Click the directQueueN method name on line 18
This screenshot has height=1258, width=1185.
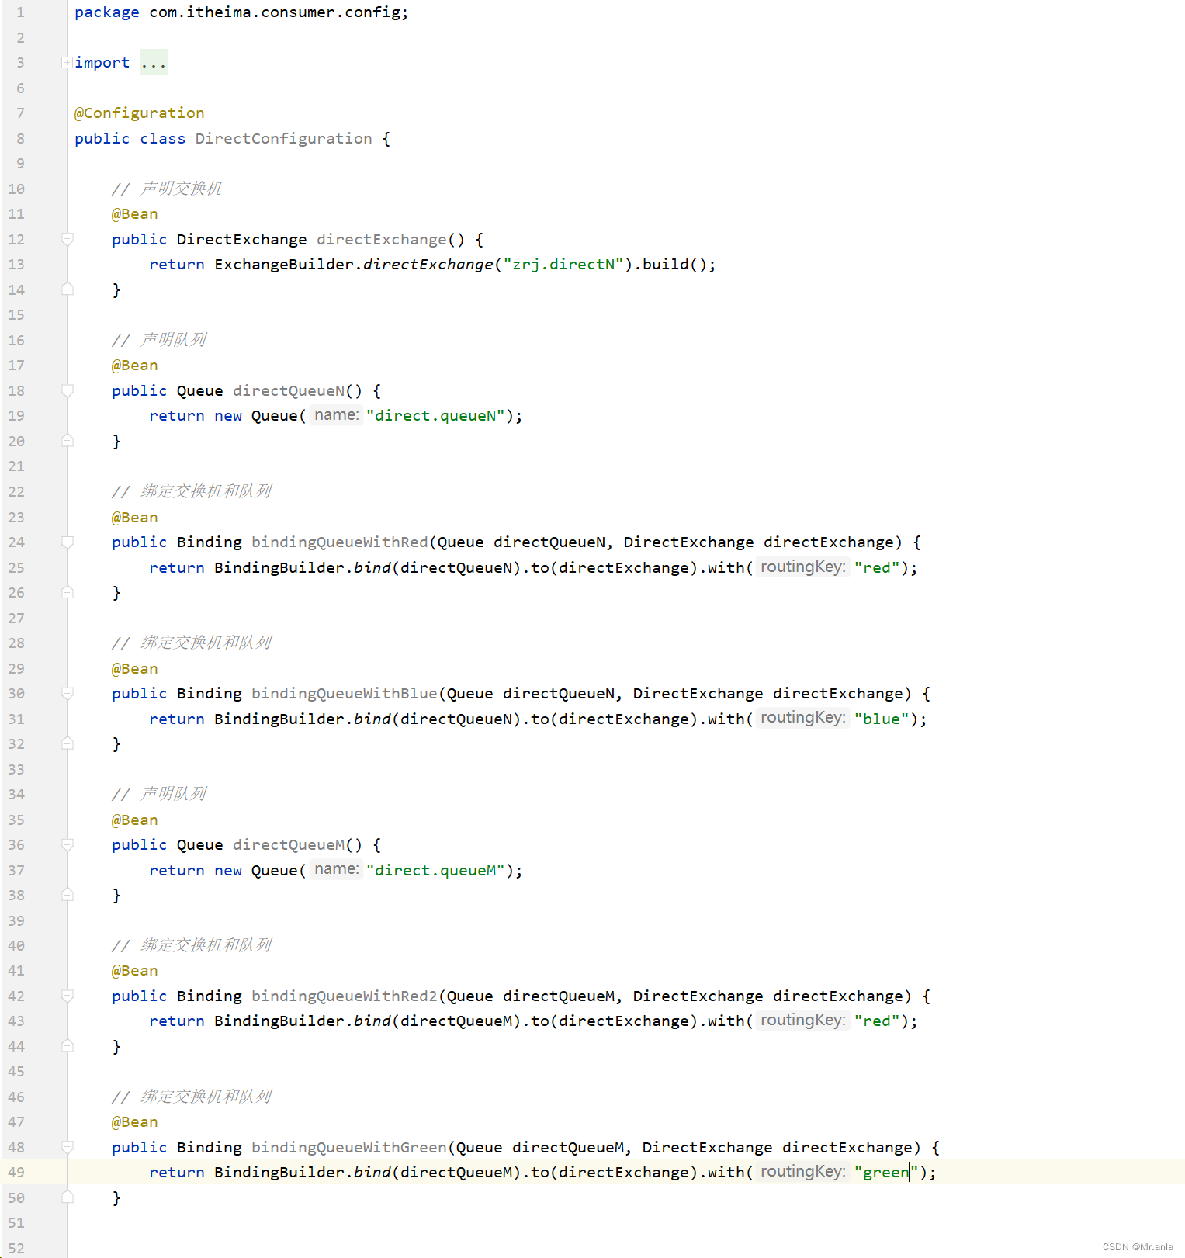[289, 391]
